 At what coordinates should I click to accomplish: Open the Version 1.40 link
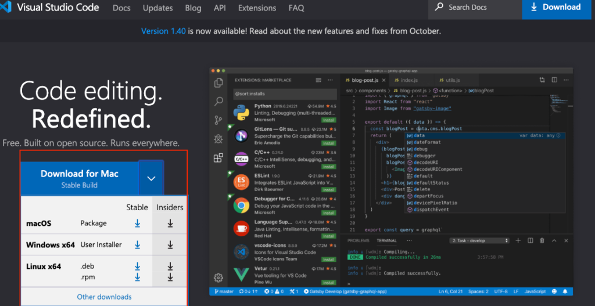tap(163, 31)
